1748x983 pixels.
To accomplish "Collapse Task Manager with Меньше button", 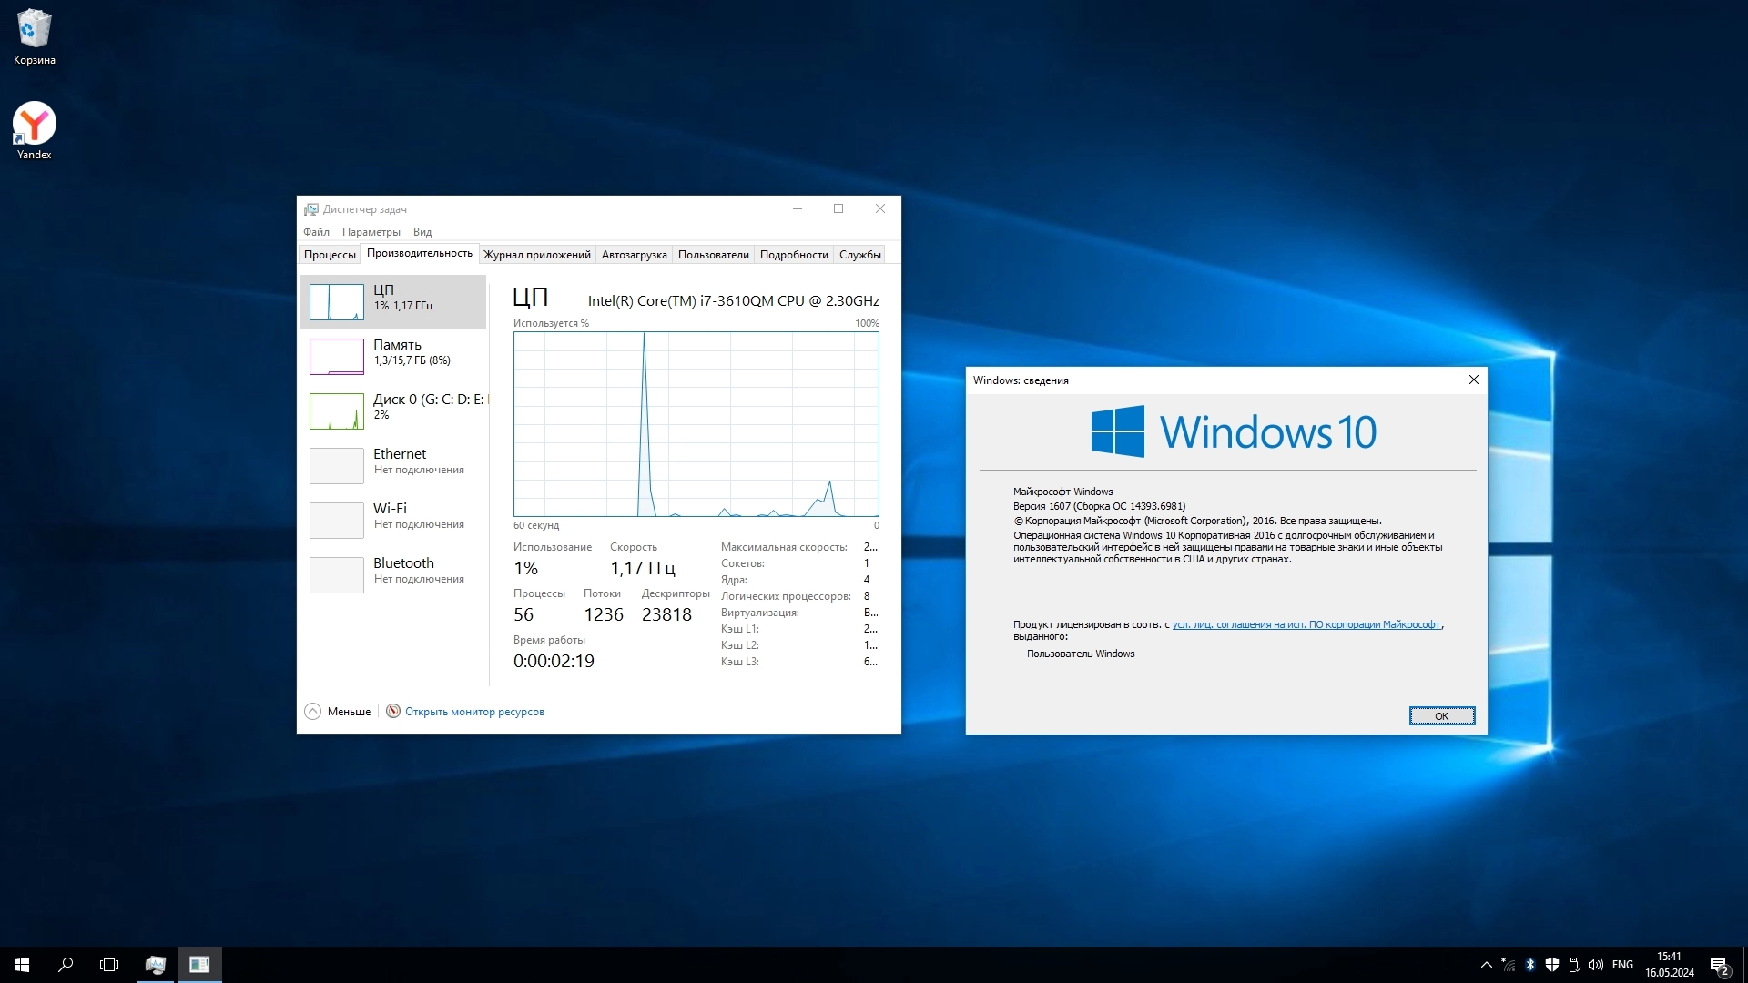I will click(x=338, y=712).
